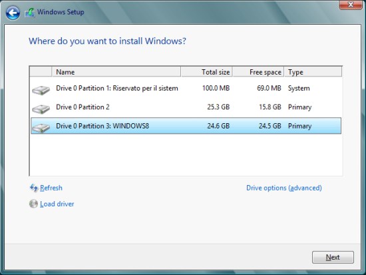Sort by the Name column header
The height and width of the screenshot is (275, 366).
(x=116, y=72)
